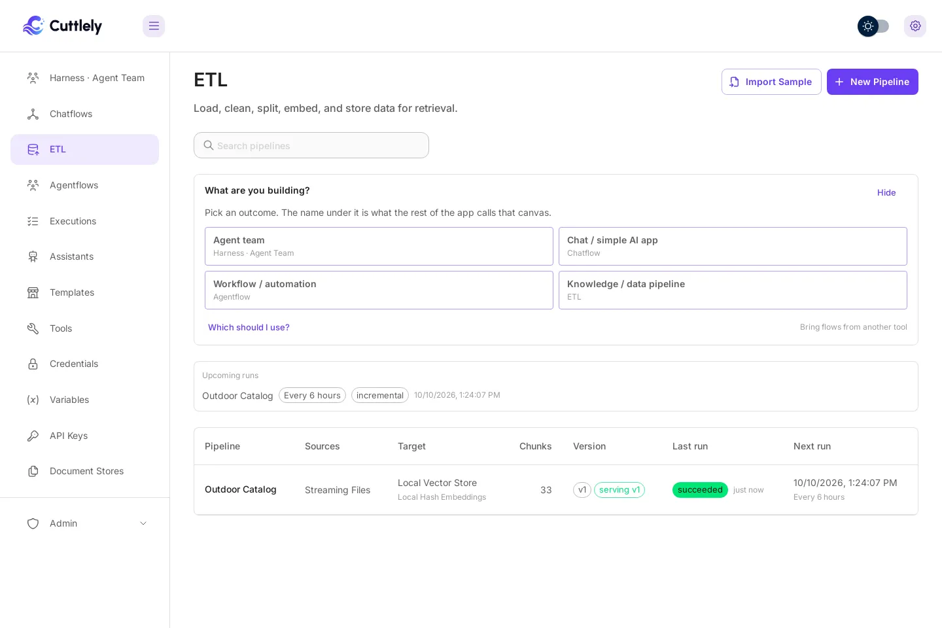Click the Admin shield icon
Viewport: 942px width, 628px height.
[33, 523]
